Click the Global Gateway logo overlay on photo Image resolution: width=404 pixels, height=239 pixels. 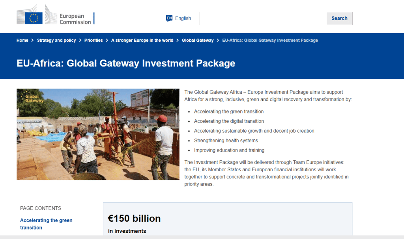(x=32, y=97)
